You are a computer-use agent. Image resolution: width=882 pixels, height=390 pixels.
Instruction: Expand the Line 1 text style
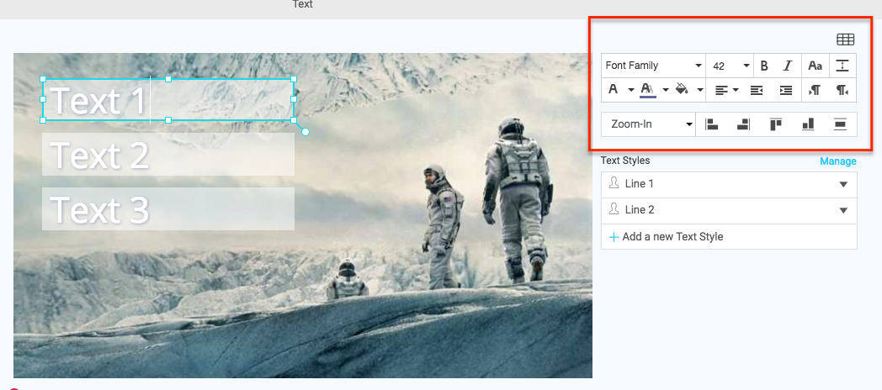(x=843, y=184)
